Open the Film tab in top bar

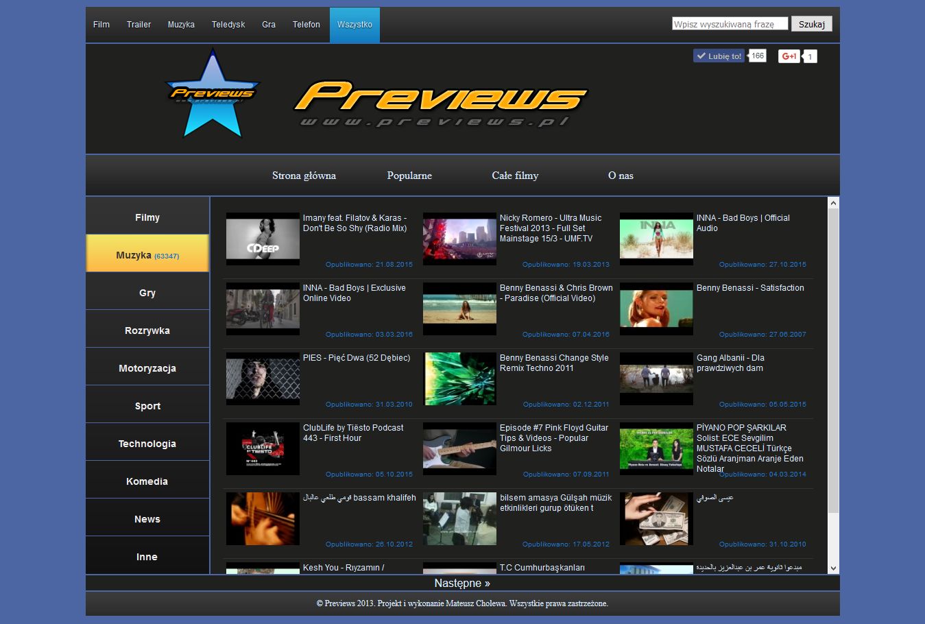click(x=101, y=25)
